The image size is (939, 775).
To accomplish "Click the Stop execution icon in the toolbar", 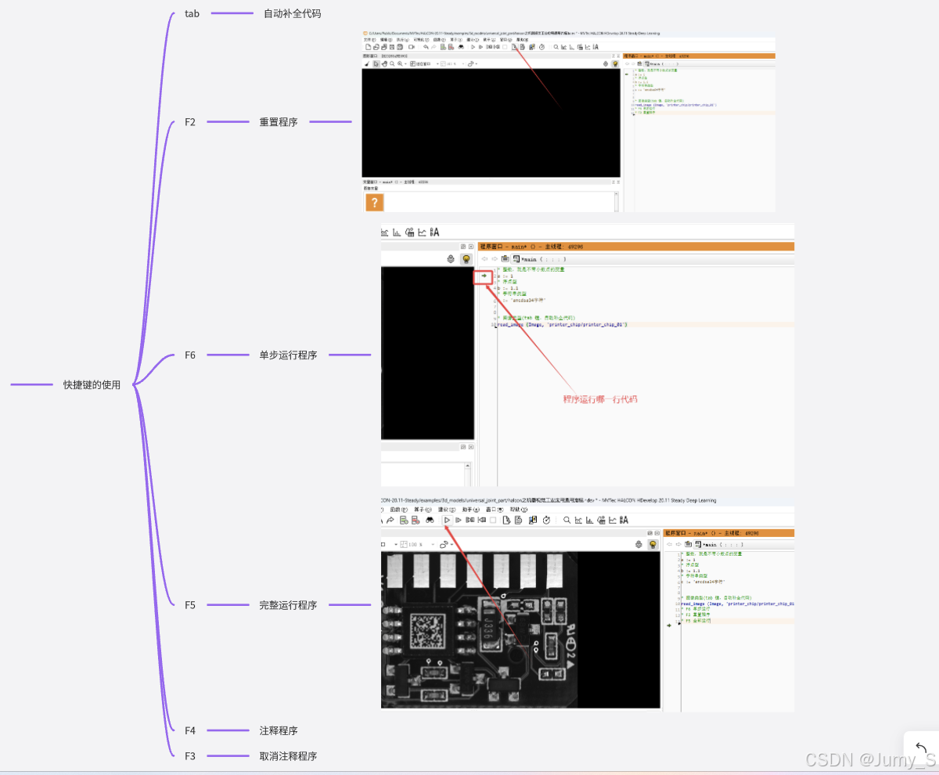I will coord(492,520).
